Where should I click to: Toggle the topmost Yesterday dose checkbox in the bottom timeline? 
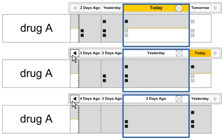coord(192,112)
